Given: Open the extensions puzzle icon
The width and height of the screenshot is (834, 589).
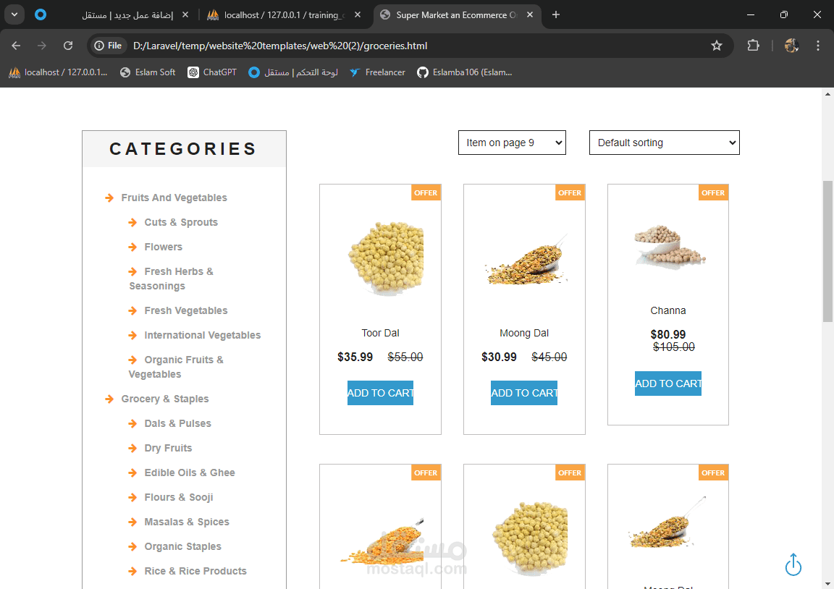Looking at the screenshot, I should 753,46.
